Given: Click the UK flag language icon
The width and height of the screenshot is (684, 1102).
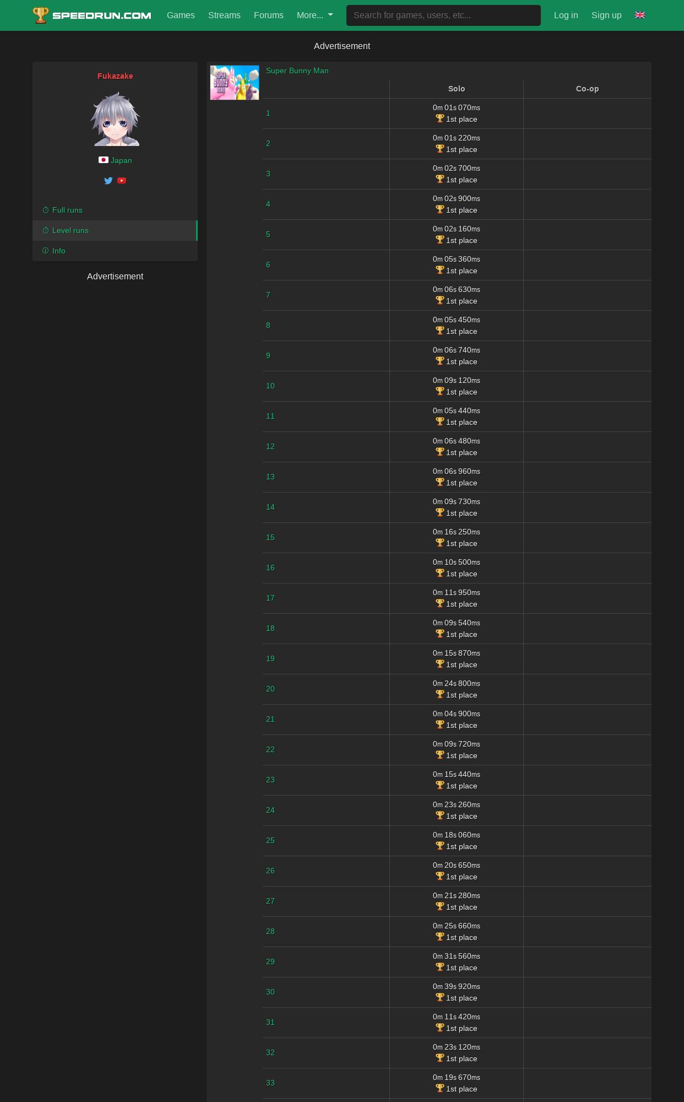Looking at the screenshot, I should pyautogui.click(x=640, y=15).
